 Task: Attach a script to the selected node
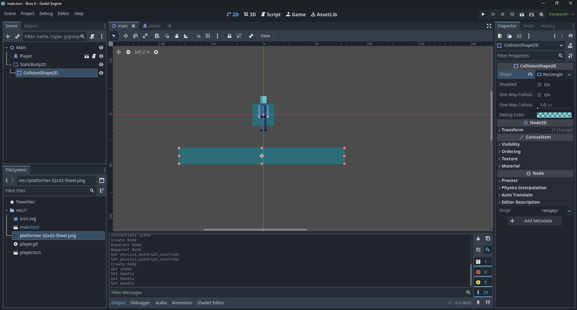point(92,36)
